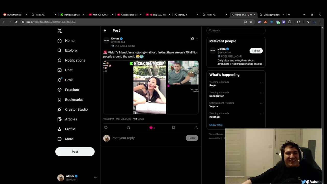Open Deltaa's profile avatar on the post
This screenshot has height=184, width=327.
pos(107,40)
